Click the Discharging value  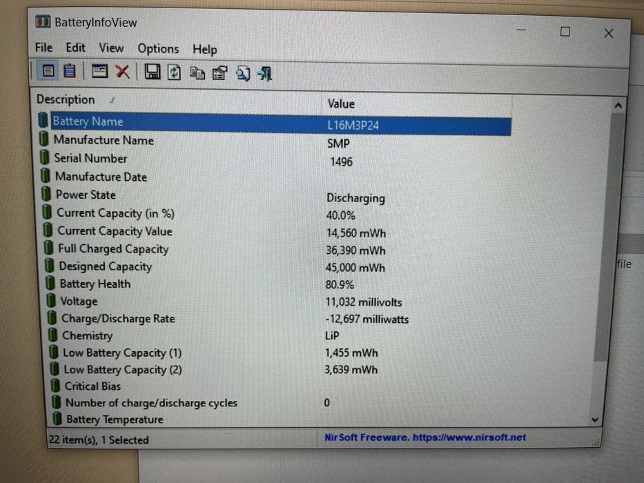(x=355, y=198)
